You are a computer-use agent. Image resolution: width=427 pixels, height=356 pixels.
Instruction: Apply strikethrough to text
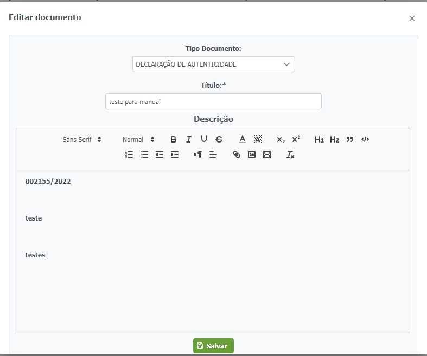[x=219, y=139]
